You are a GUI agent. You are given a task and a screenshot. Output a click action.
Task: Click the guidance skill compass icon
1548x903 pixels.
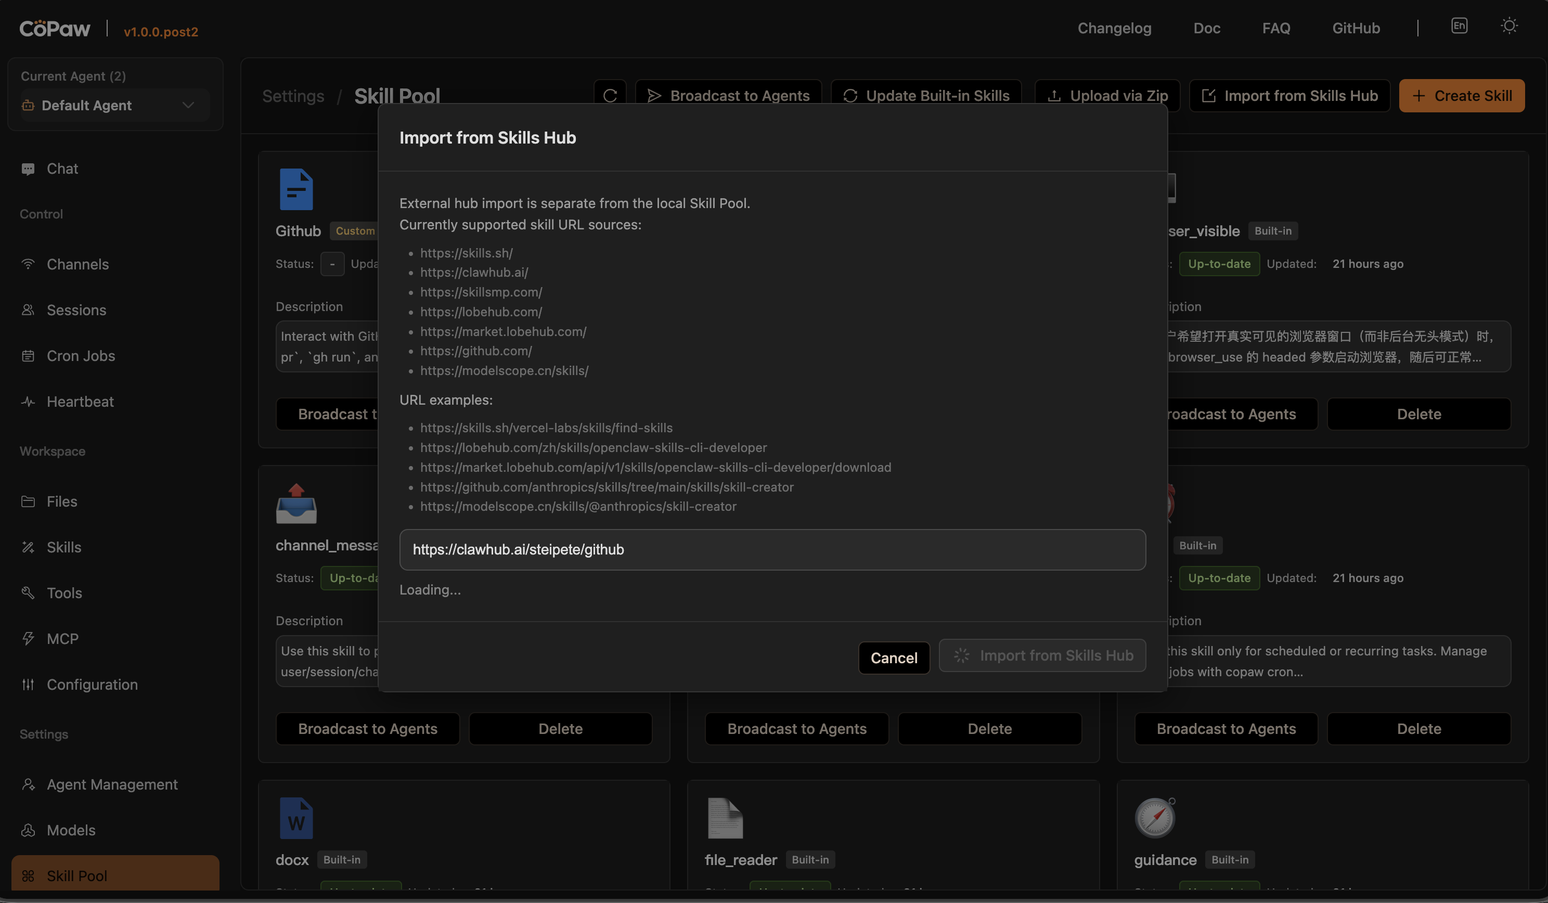tap(1154, 818)
